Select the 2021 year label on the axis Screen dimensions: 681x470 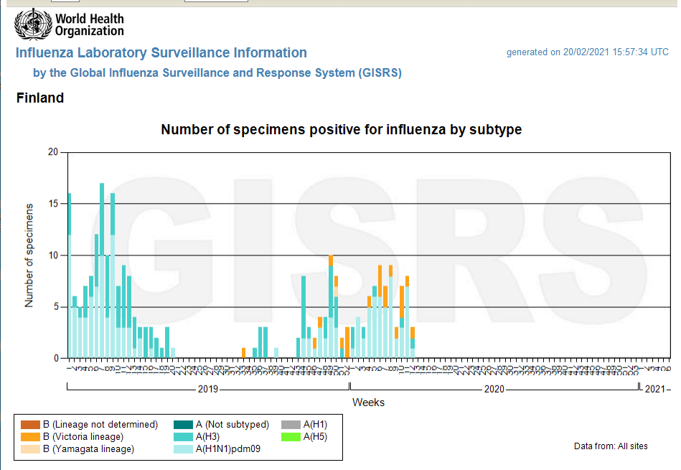click(654, 389)
